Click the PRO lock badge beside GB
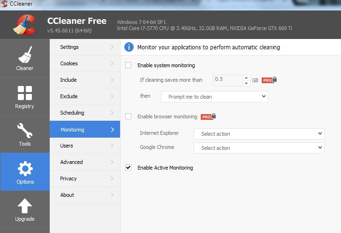 [269, 80]
